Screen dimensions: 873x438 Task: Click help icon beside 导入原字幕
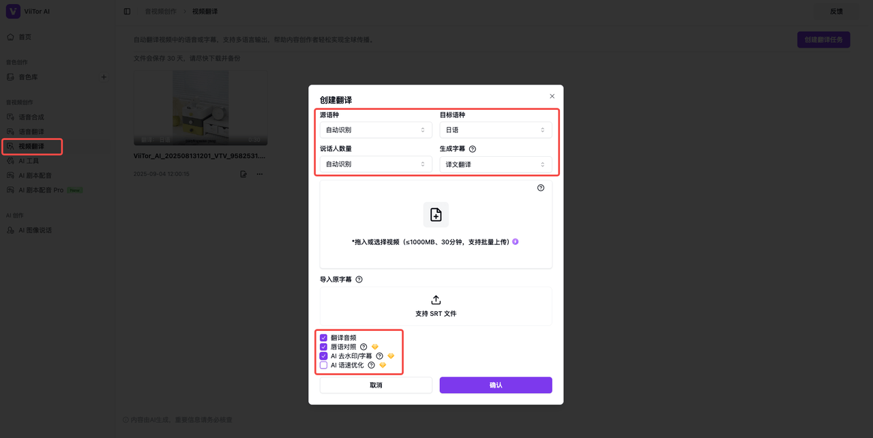click(359, 280)
